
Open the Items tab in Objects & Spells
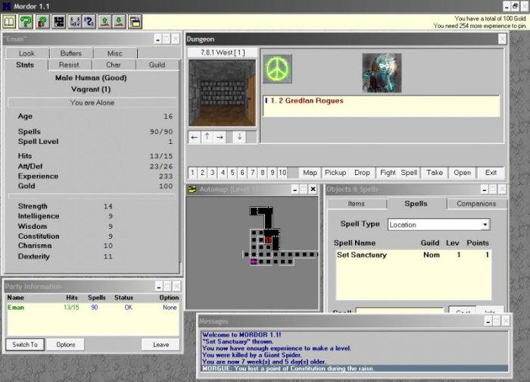[357, 204]
